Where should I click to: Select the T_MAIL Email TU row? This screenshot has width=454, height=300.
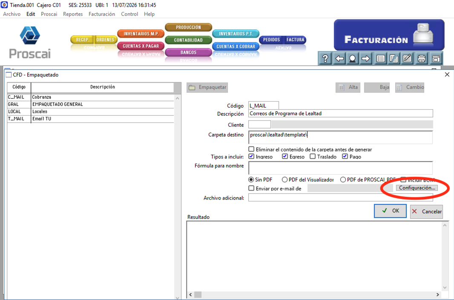pos(91,119)
